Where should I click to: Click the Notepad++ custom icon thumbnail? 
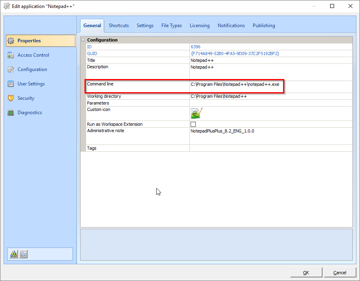(x=196, y=113)
